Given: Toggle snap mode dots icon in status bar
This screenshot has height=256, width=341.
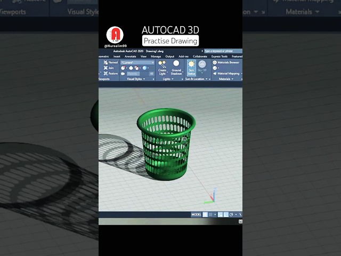Looking at the screenshot, I should [210, 214].
